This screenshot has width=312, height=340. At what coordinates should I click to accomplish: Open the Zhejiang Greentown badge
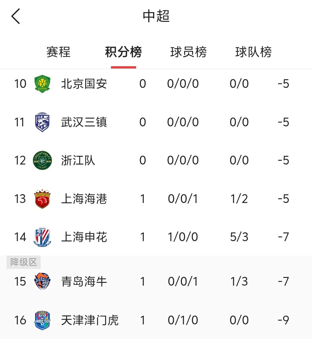coord(42,160)
